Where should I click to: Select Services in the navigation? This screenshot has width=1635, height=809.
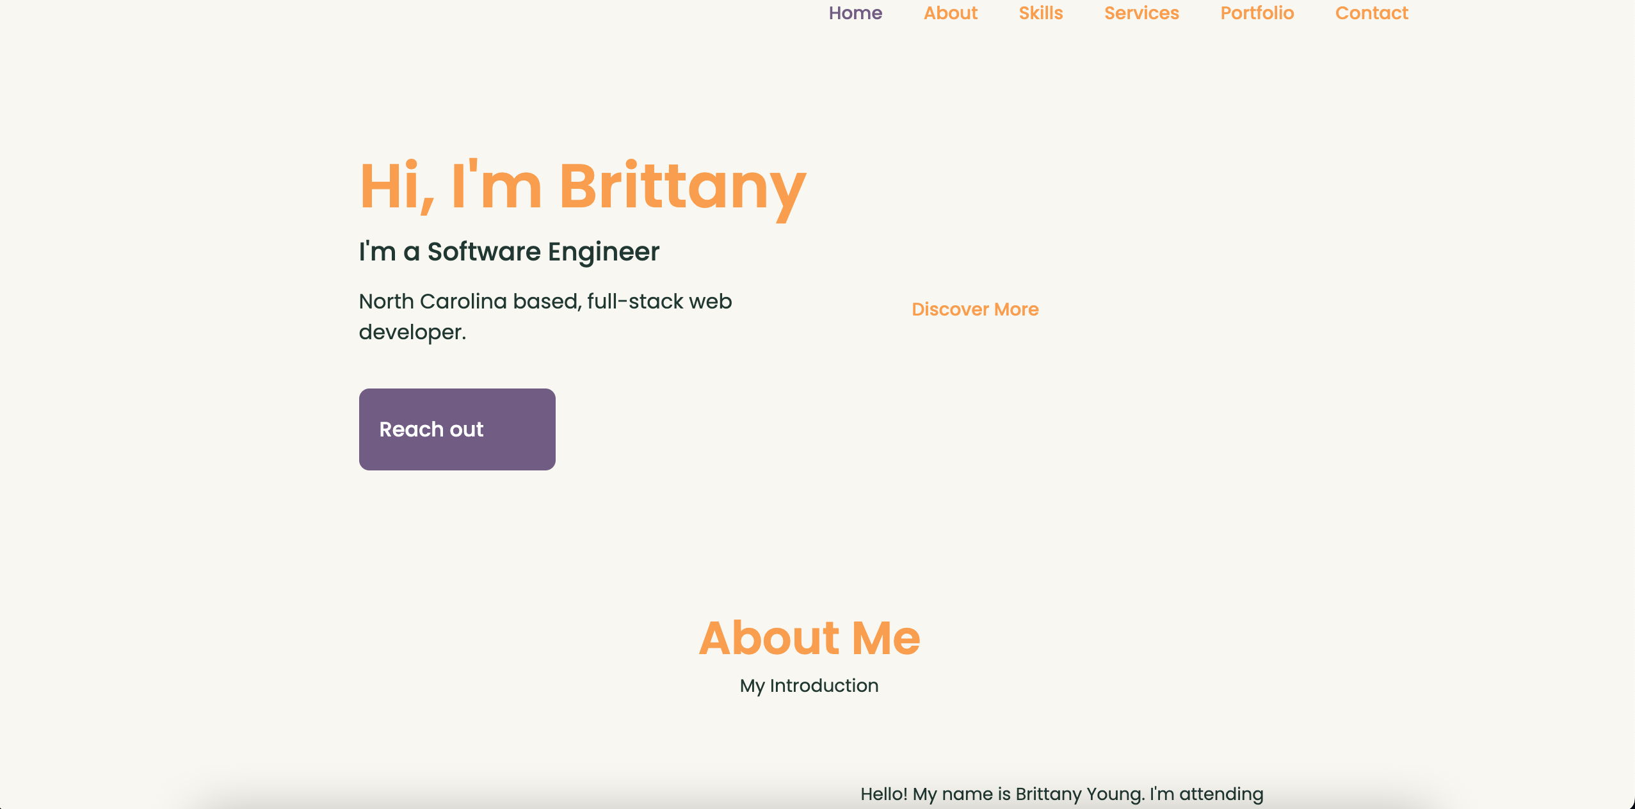click(1141, 13)
